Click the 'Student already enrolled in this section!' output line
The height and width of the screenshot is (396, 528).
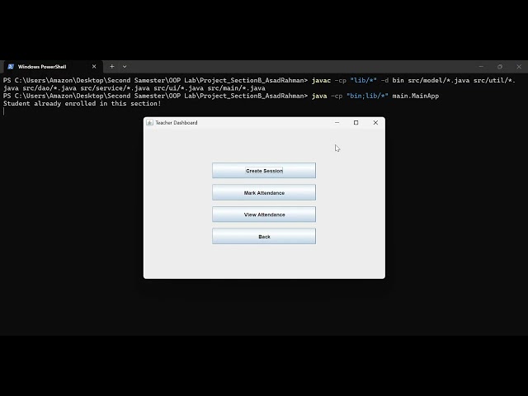click(x=82, y=103)
